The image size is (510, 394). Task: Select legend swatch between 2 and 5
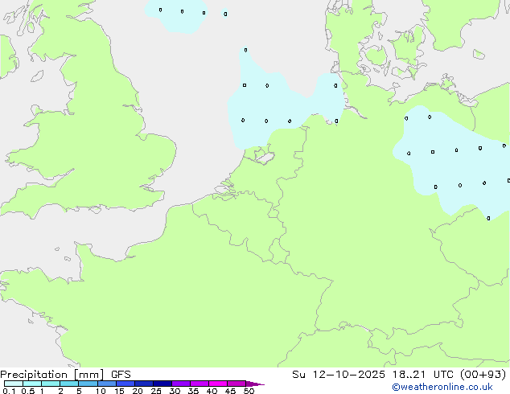[69, 384]
